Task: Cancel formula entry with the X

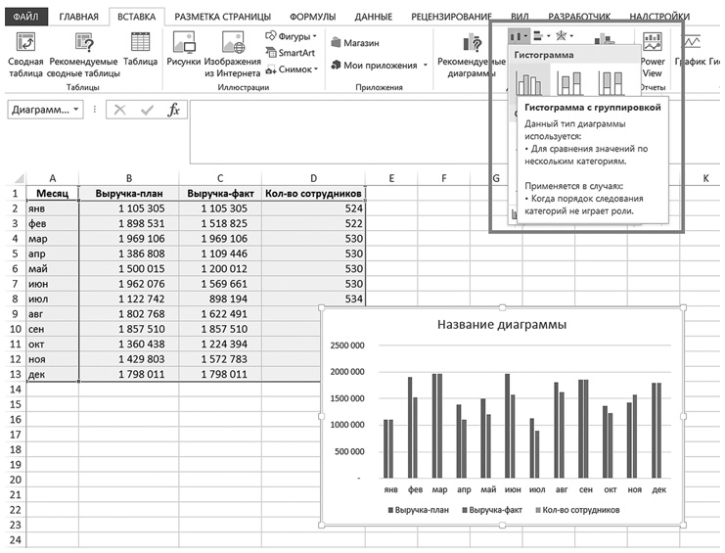Action: tap(119, 110)
